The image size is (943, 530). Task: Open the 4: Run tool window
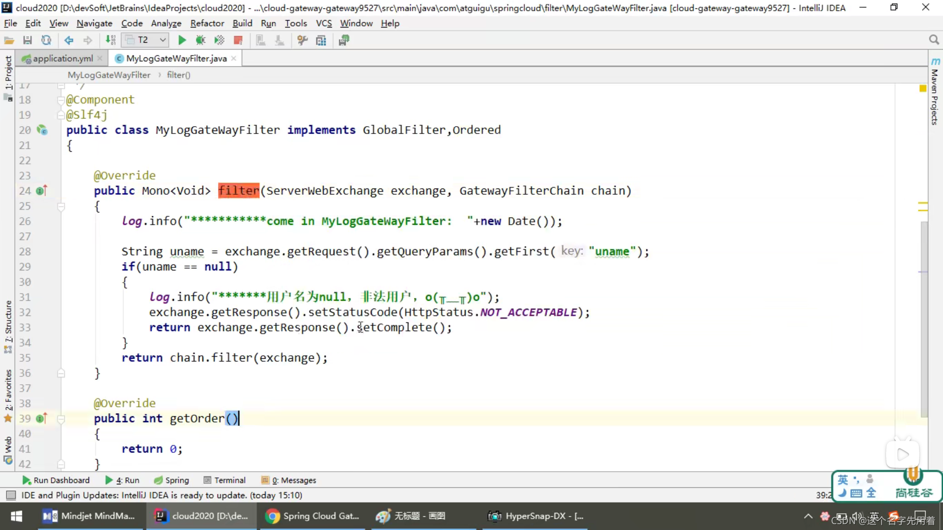click(122, 480)
